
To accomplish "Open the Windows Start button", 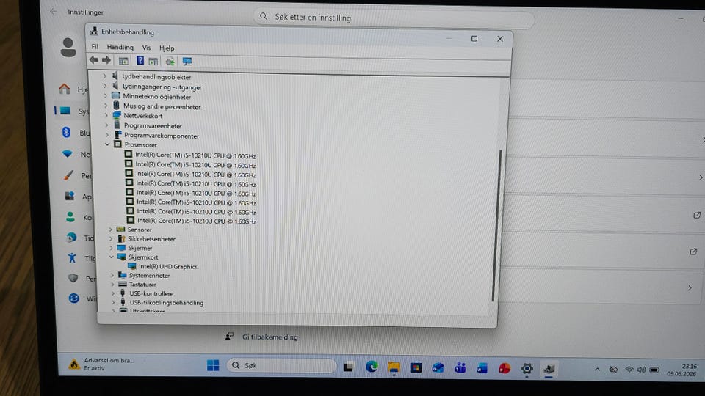I will (213, 365).
